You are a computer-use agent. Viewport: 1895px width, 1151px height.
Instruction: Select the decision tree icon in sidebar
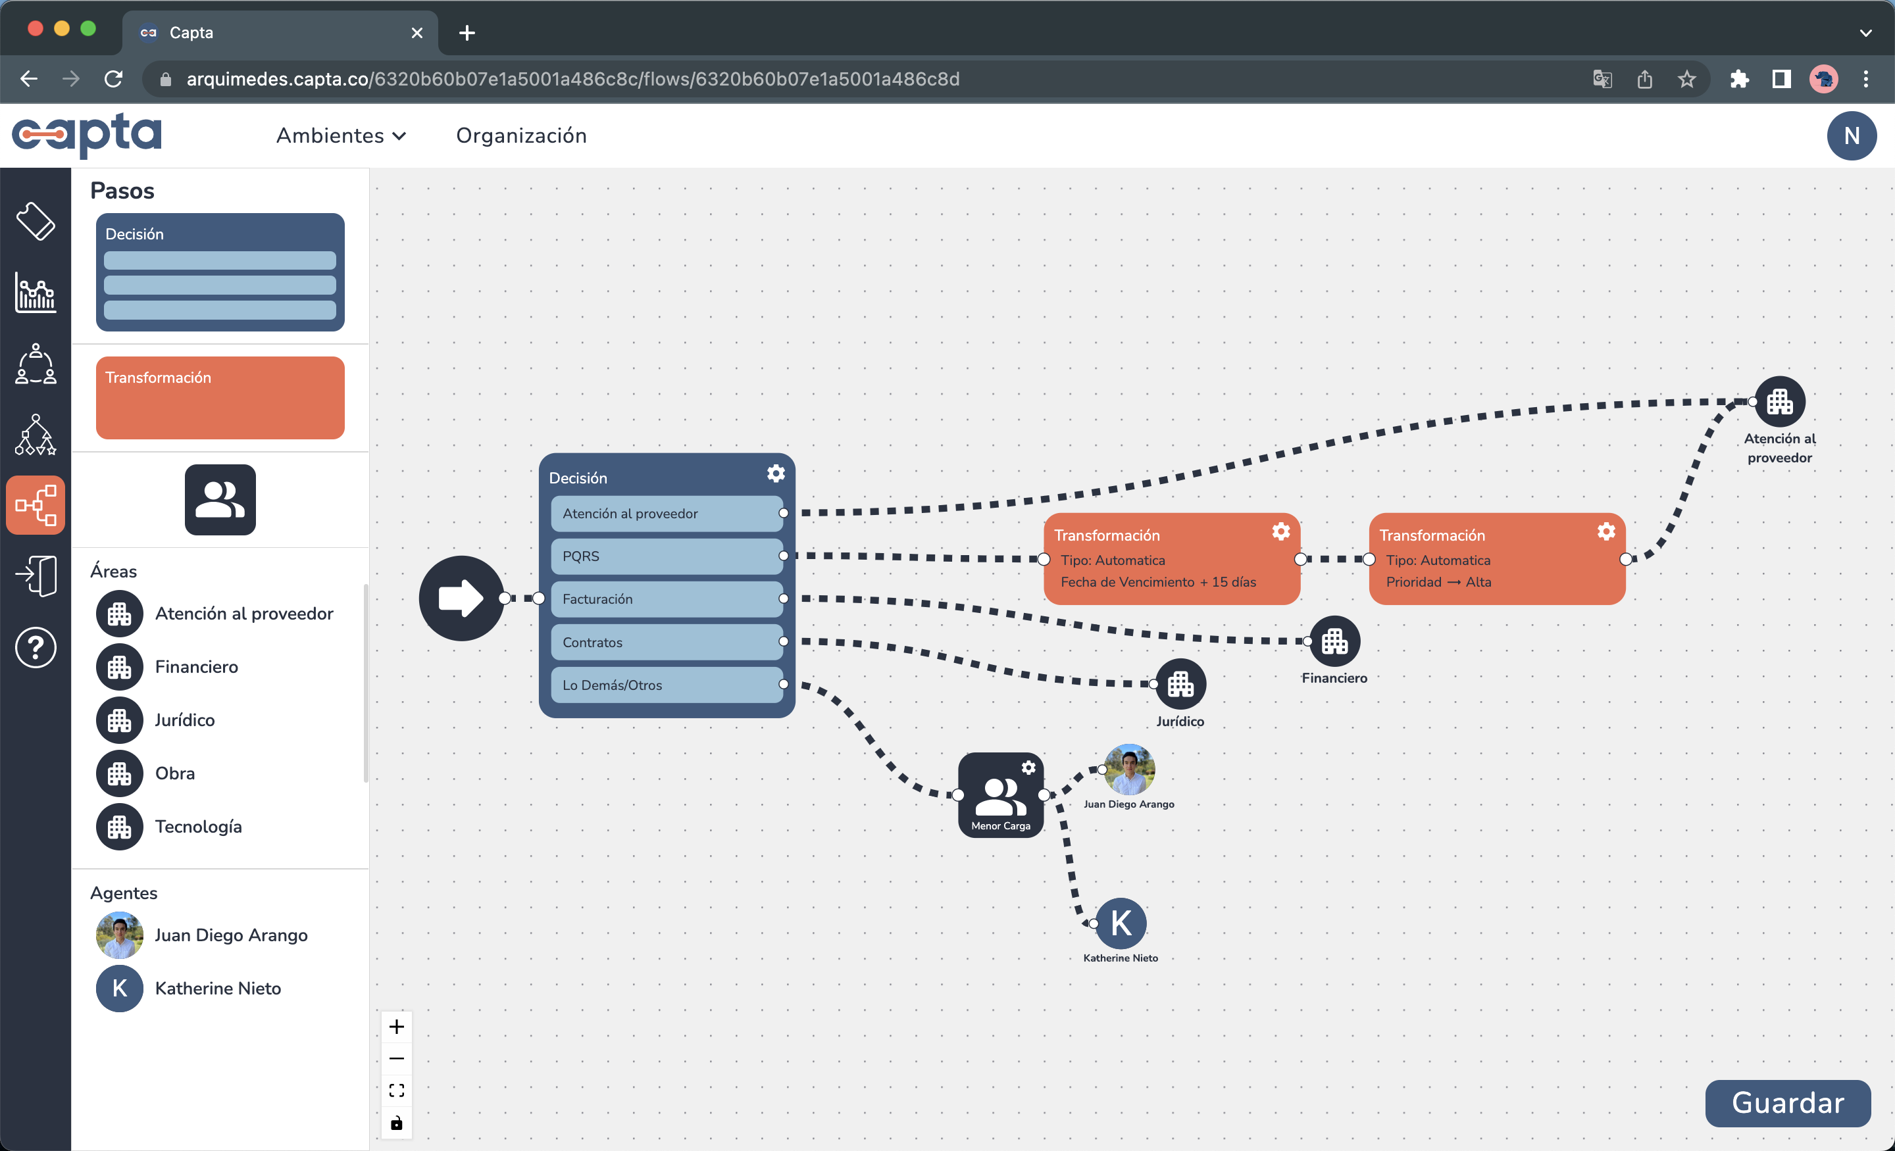pyautogui.click(x=36, y=435)
